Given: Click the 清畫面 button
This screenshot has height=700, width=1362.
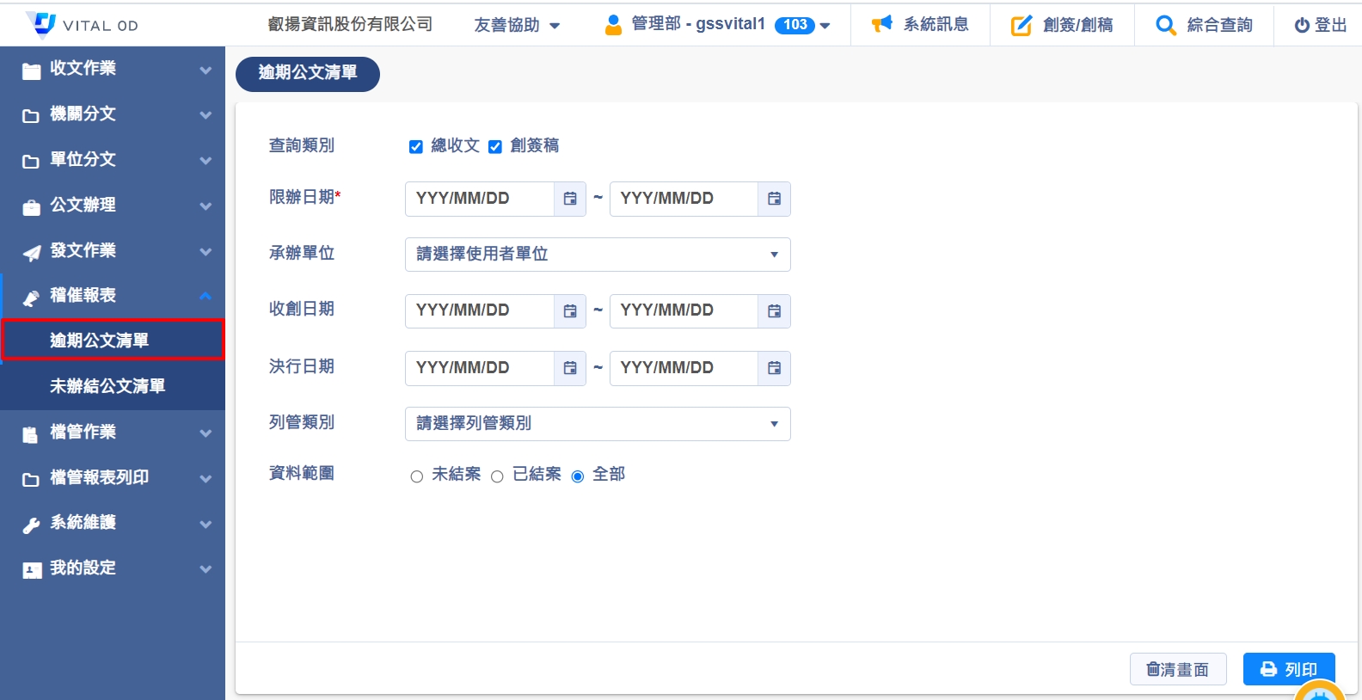Looking at the screenshot, I should [x=1177, y=669].
